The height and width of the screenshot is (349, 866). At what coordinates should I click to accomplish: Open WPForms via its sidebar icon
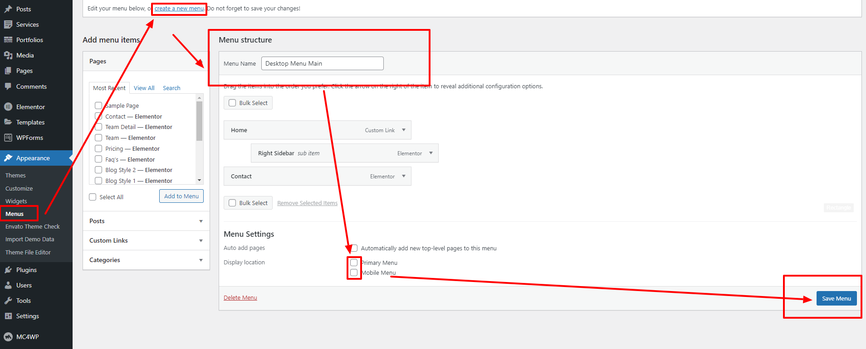[x=8, y=138]
